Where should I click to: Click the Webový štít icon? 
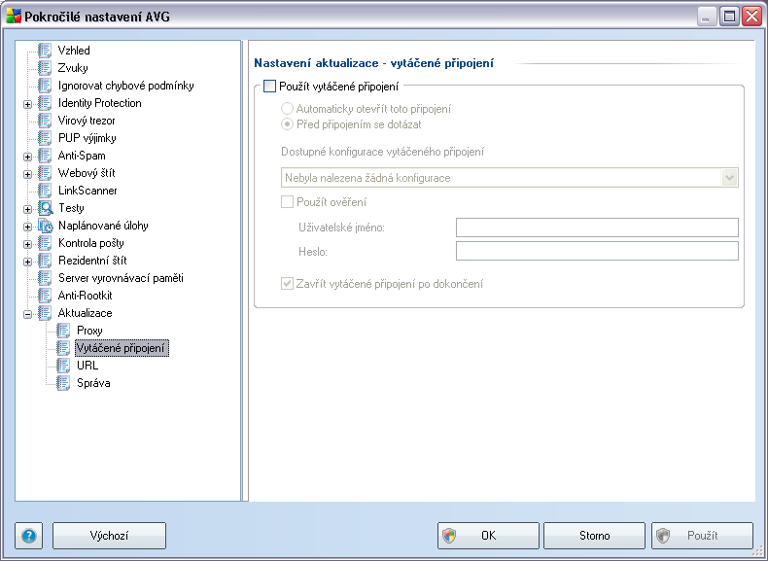tap(45, 173)
